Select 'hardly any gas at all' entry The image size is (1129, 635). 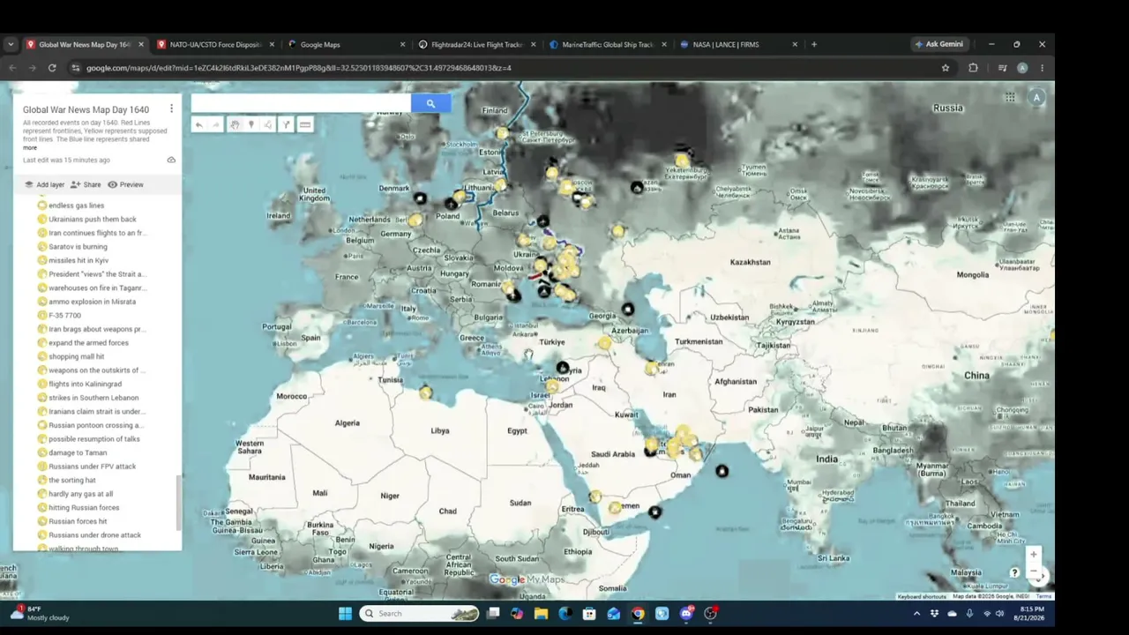pyautogui.click(x=80, y=494)
